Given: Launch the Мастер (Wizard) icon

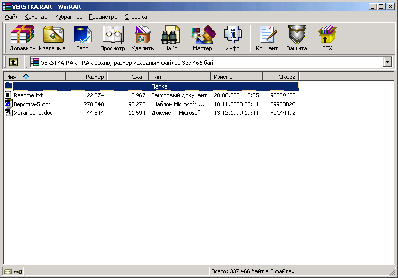Looking at the screenshot, I should pos(203,35).
